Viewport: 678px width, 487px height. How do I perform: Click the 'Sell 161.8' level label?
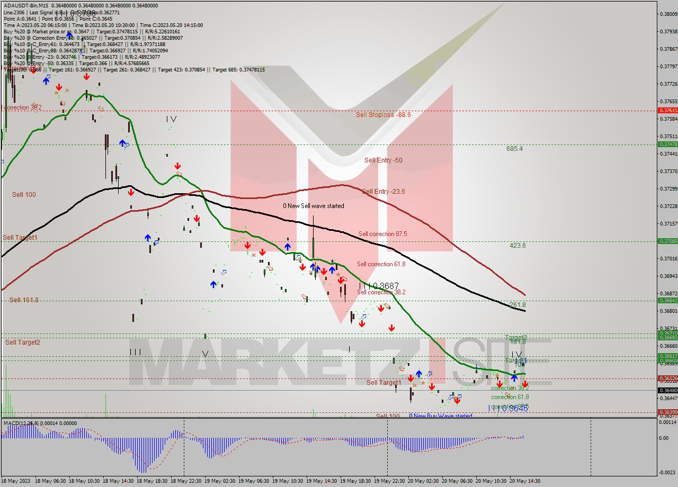coord(25,300)
